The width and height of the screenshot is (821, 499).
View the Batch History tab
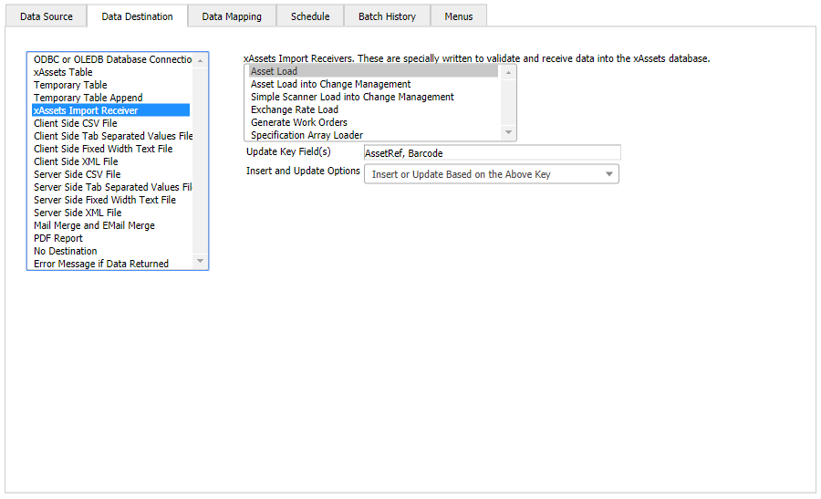coord(387,16)
